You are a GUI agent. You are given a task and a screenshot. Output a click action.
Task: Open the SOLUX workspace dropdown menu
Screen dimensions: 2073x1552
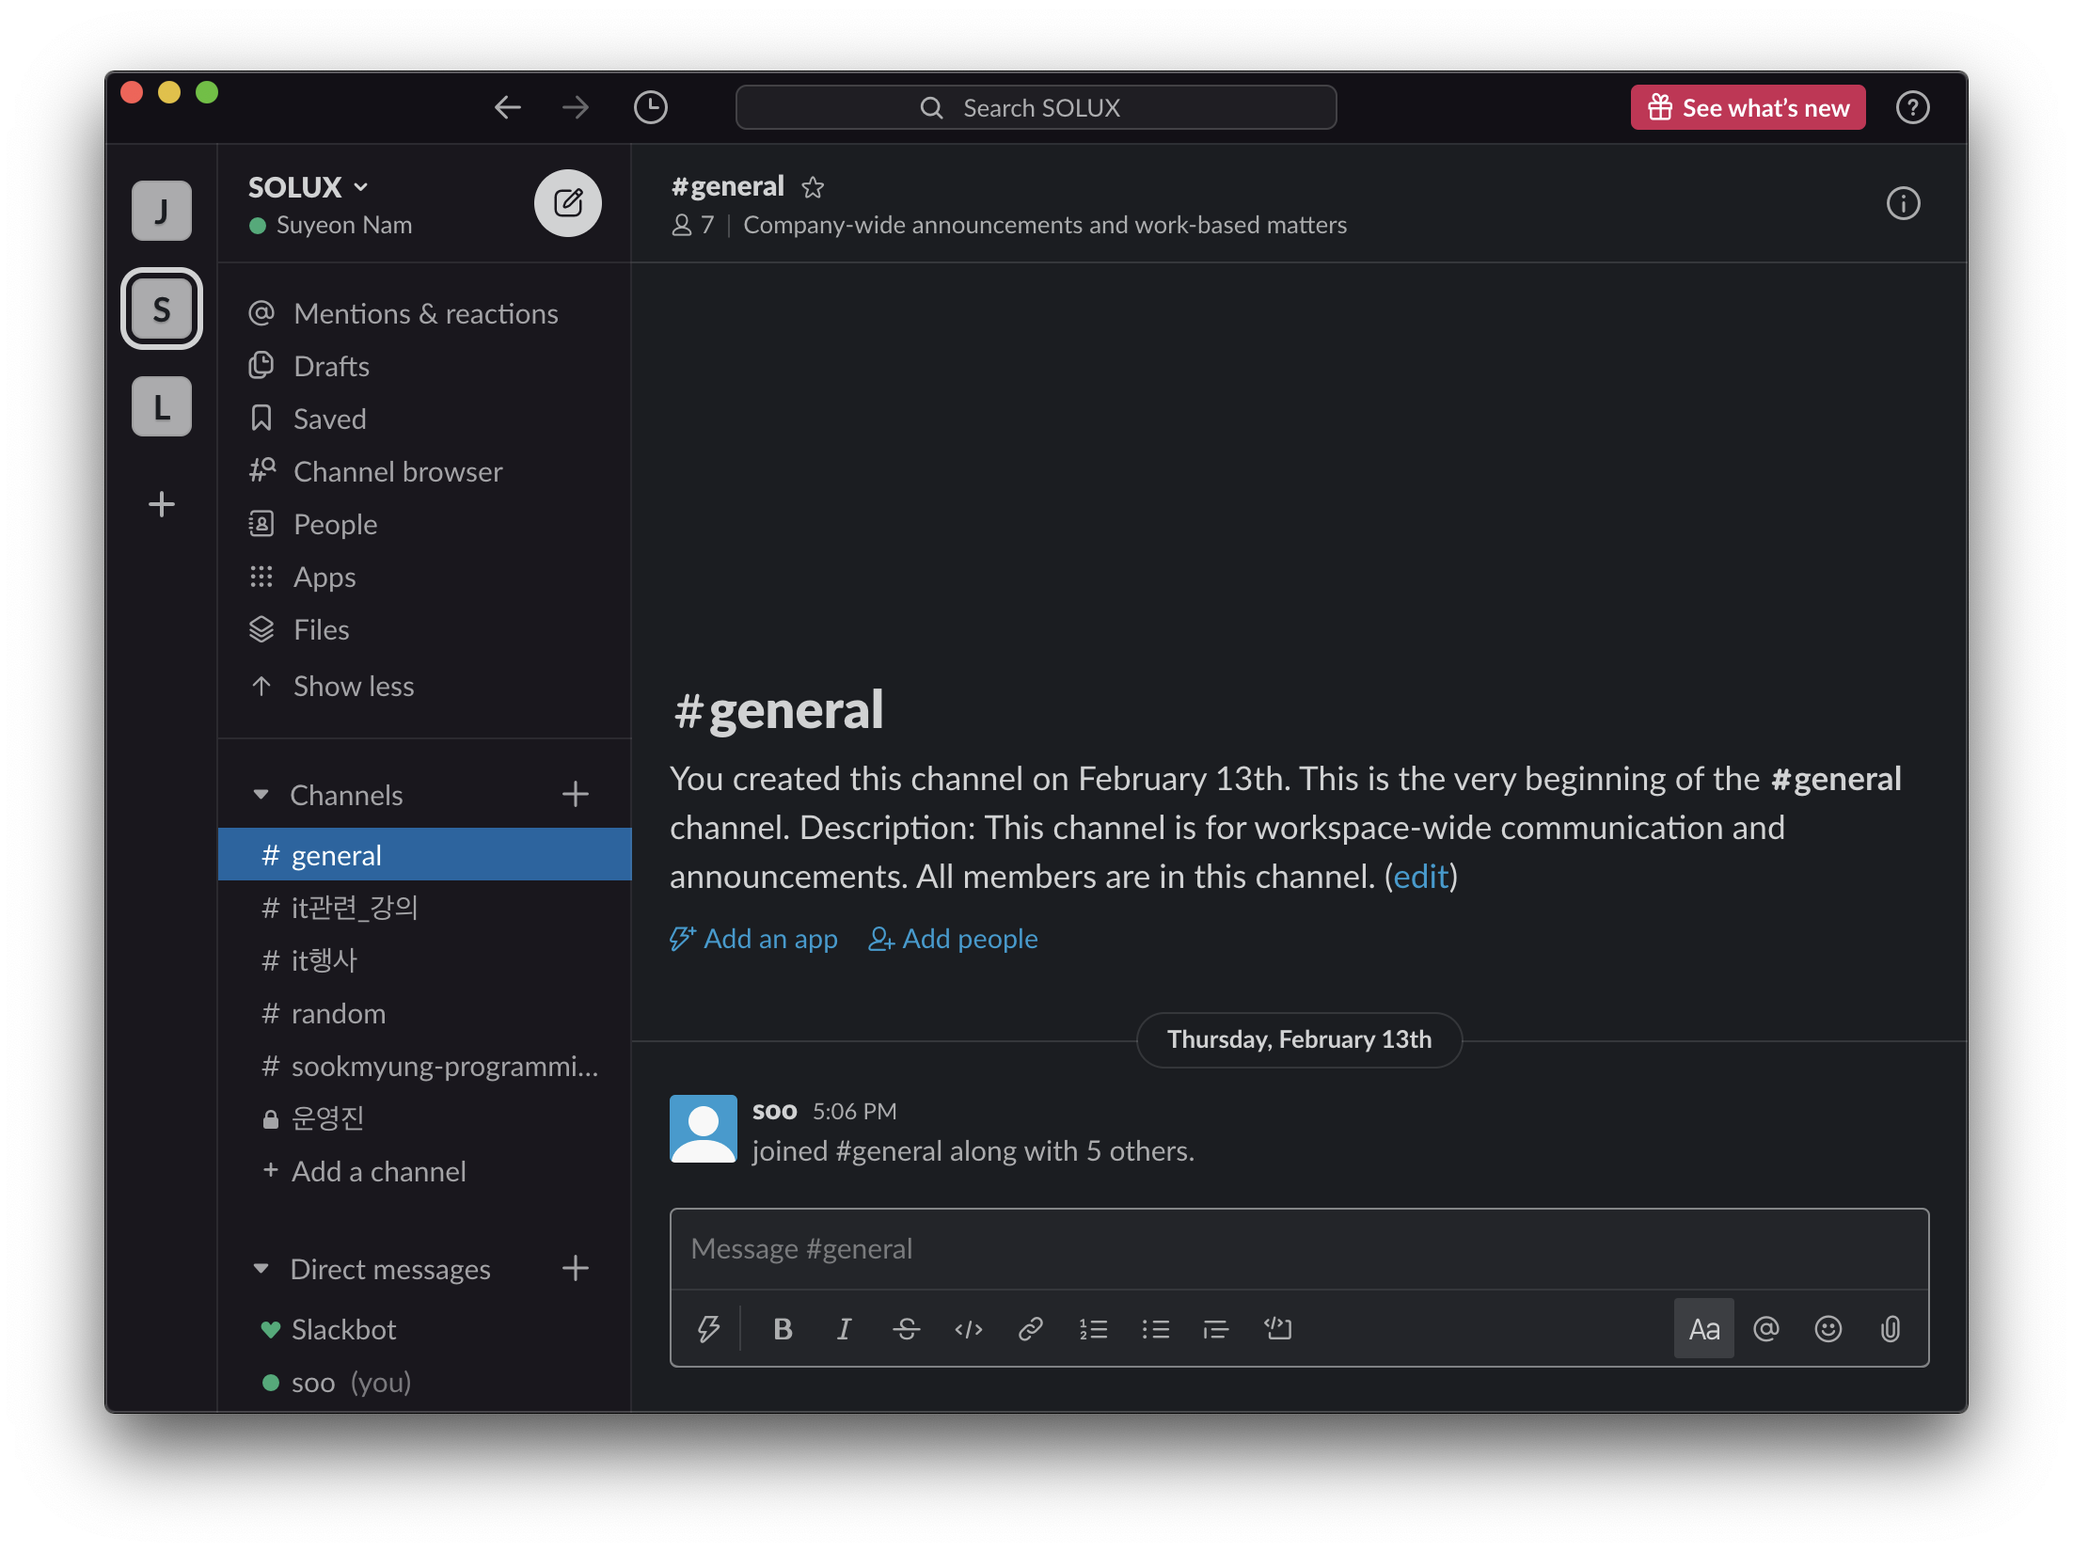tap(309, 187)
